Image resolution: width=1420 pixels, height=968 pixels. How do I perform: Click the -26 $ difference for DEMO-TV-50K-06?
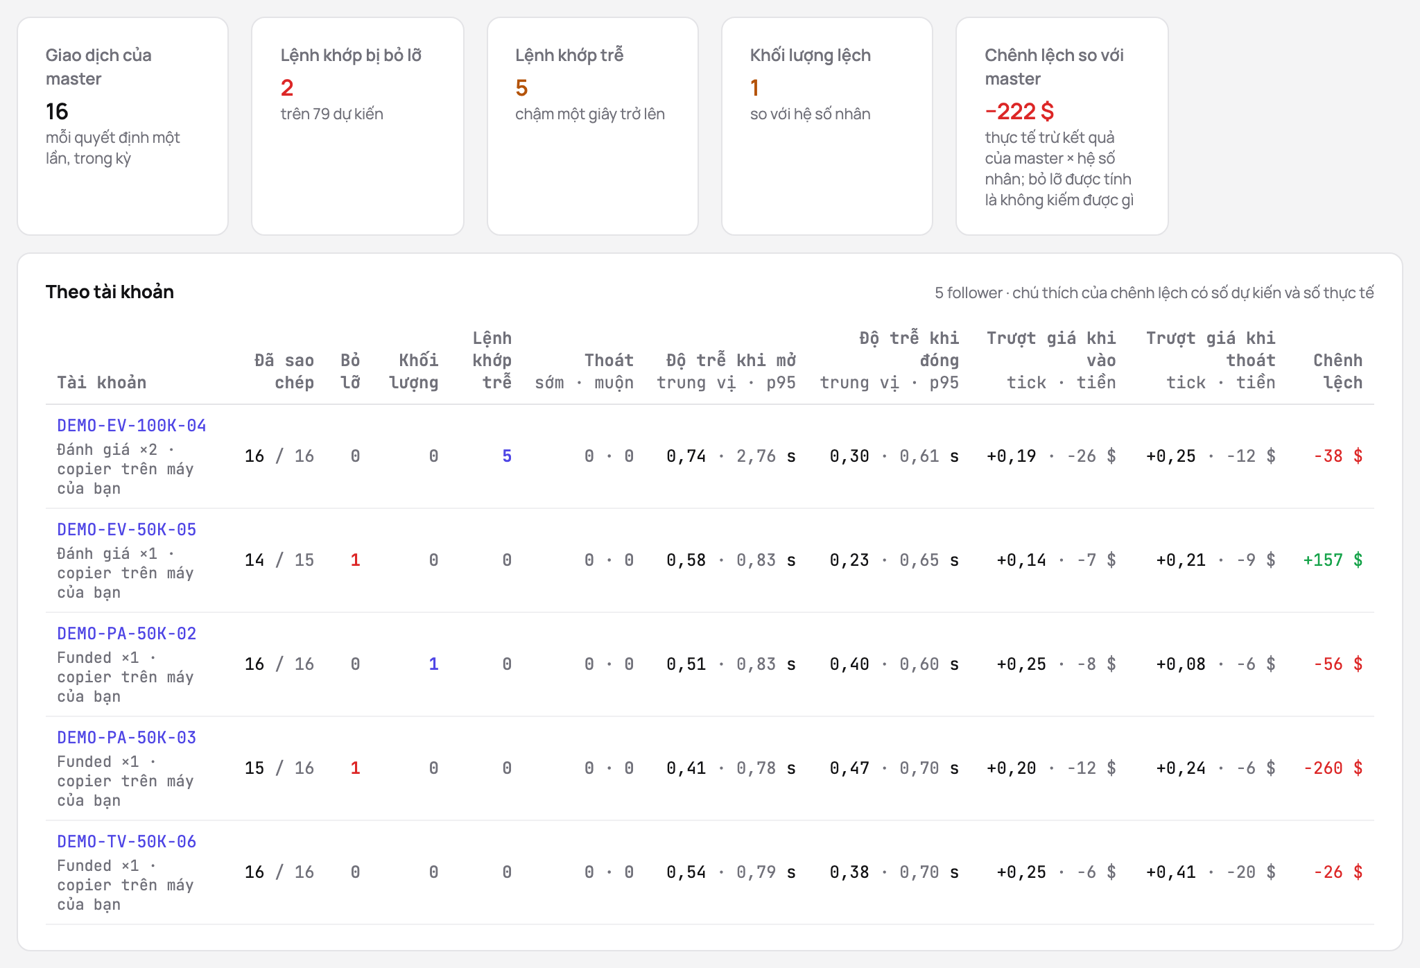(x=1338, y=872)
